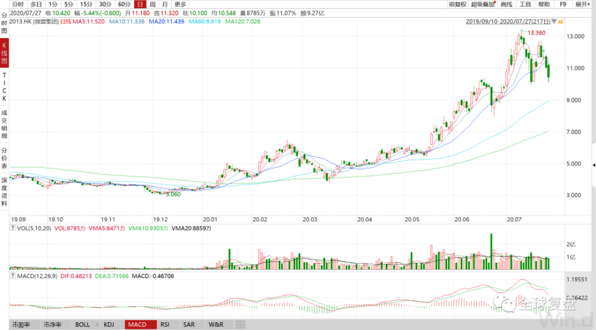
Task: Select the 5分 period
Action: [x=69, y=4]
